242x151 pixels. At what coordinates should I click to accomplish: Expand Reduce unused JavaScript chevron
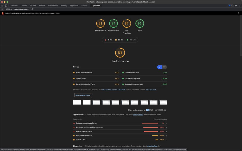166,123
